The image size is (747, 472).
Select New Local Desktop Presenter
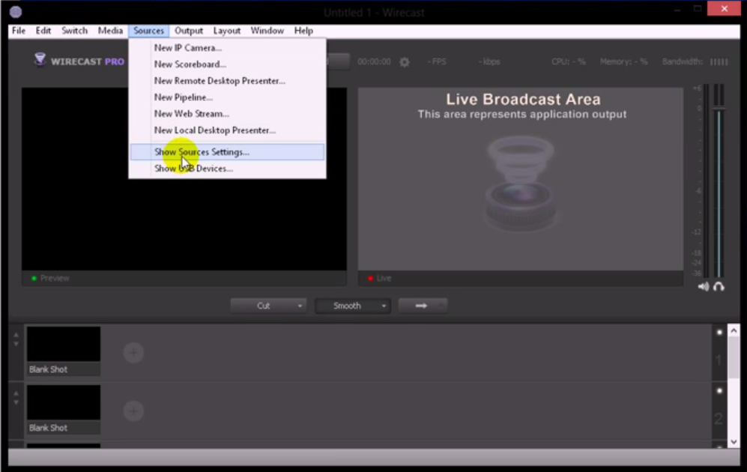(227, 130)
